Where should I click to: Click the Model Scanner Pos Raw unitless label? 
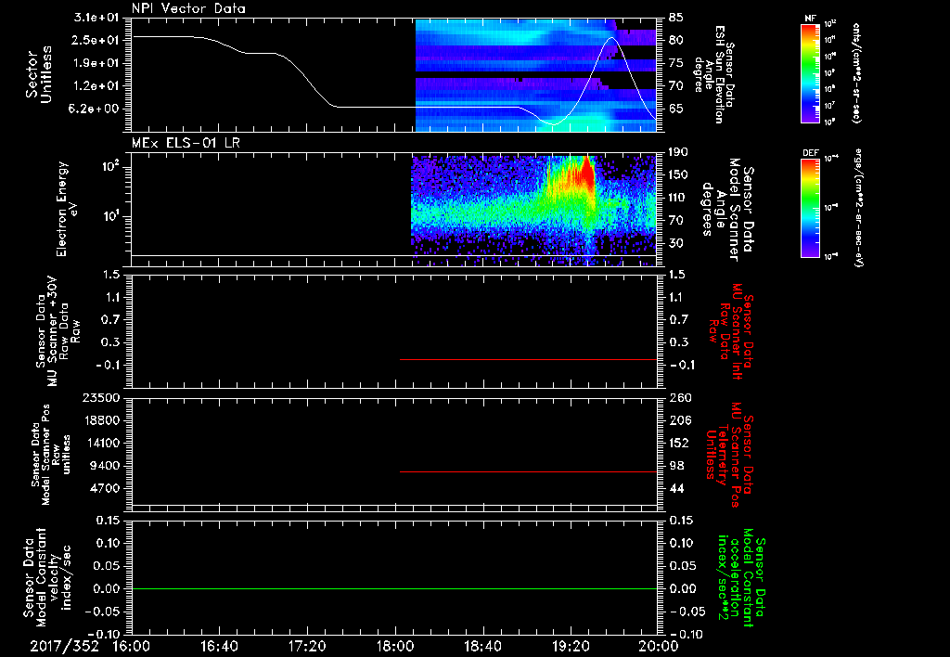pyautogui.click(x=49, y=455)
